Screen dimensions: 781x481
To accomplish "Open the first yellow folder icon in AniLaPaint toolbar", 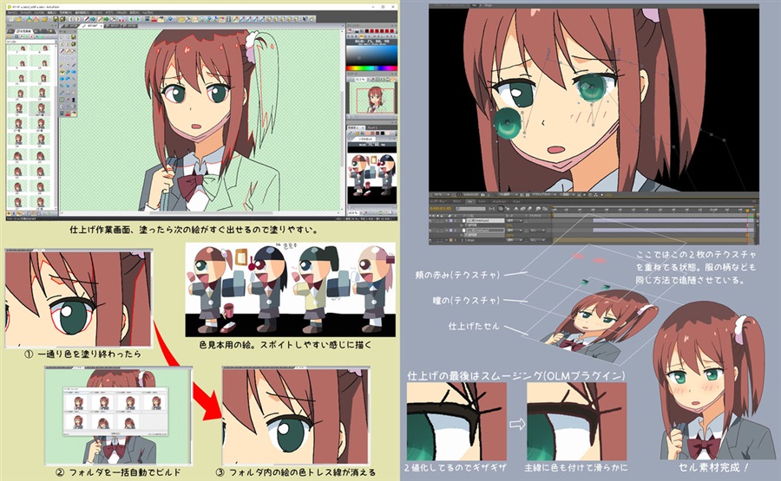I will pos(18,19).
